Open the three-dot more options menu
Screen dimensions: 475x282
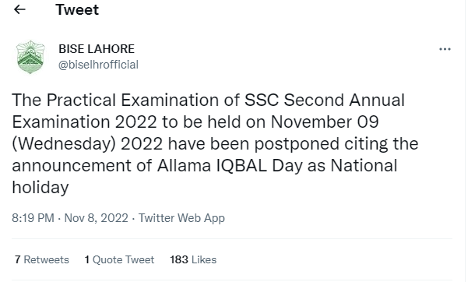pos(445,49)
